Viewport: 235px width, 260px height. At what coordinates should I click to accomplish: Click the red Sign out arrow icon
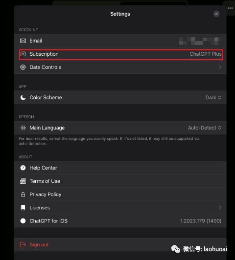[23, 244]
